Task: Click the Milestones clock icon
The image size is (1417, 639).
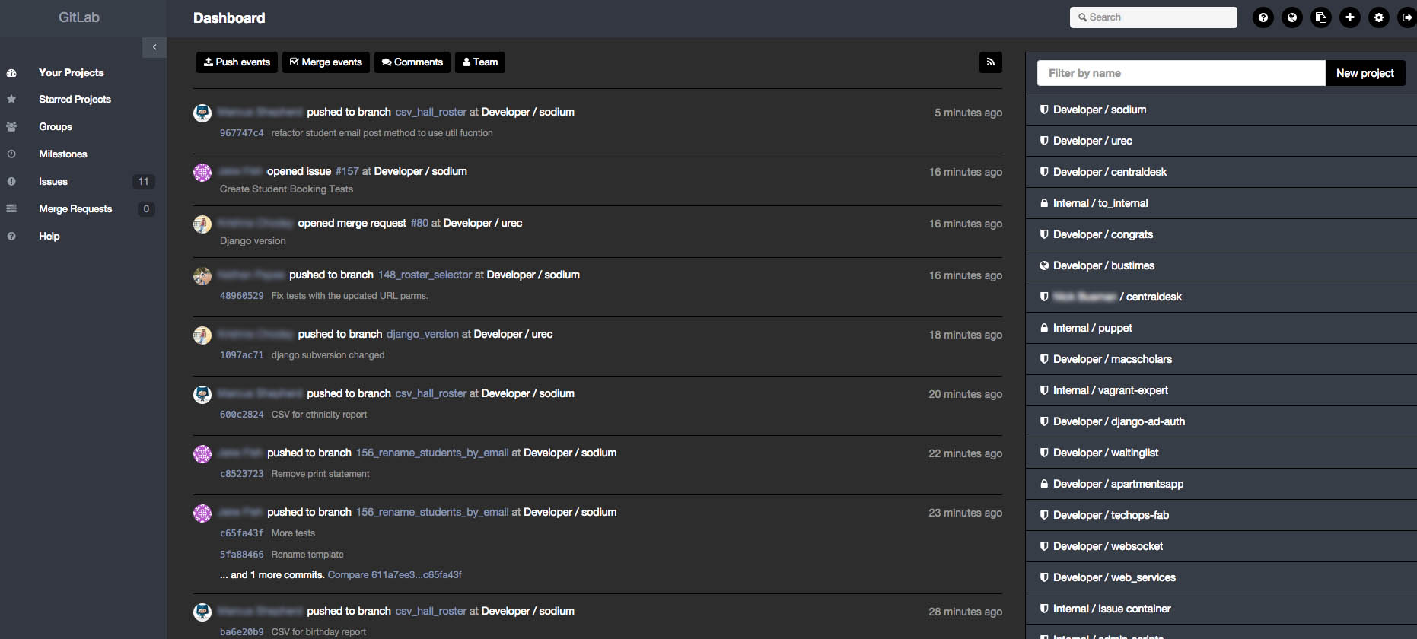Action: (11, 154)
